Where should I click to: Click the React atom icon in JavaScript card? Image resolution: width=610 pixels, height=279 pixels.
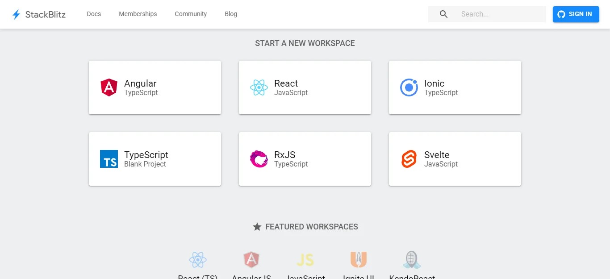point(259,87)
